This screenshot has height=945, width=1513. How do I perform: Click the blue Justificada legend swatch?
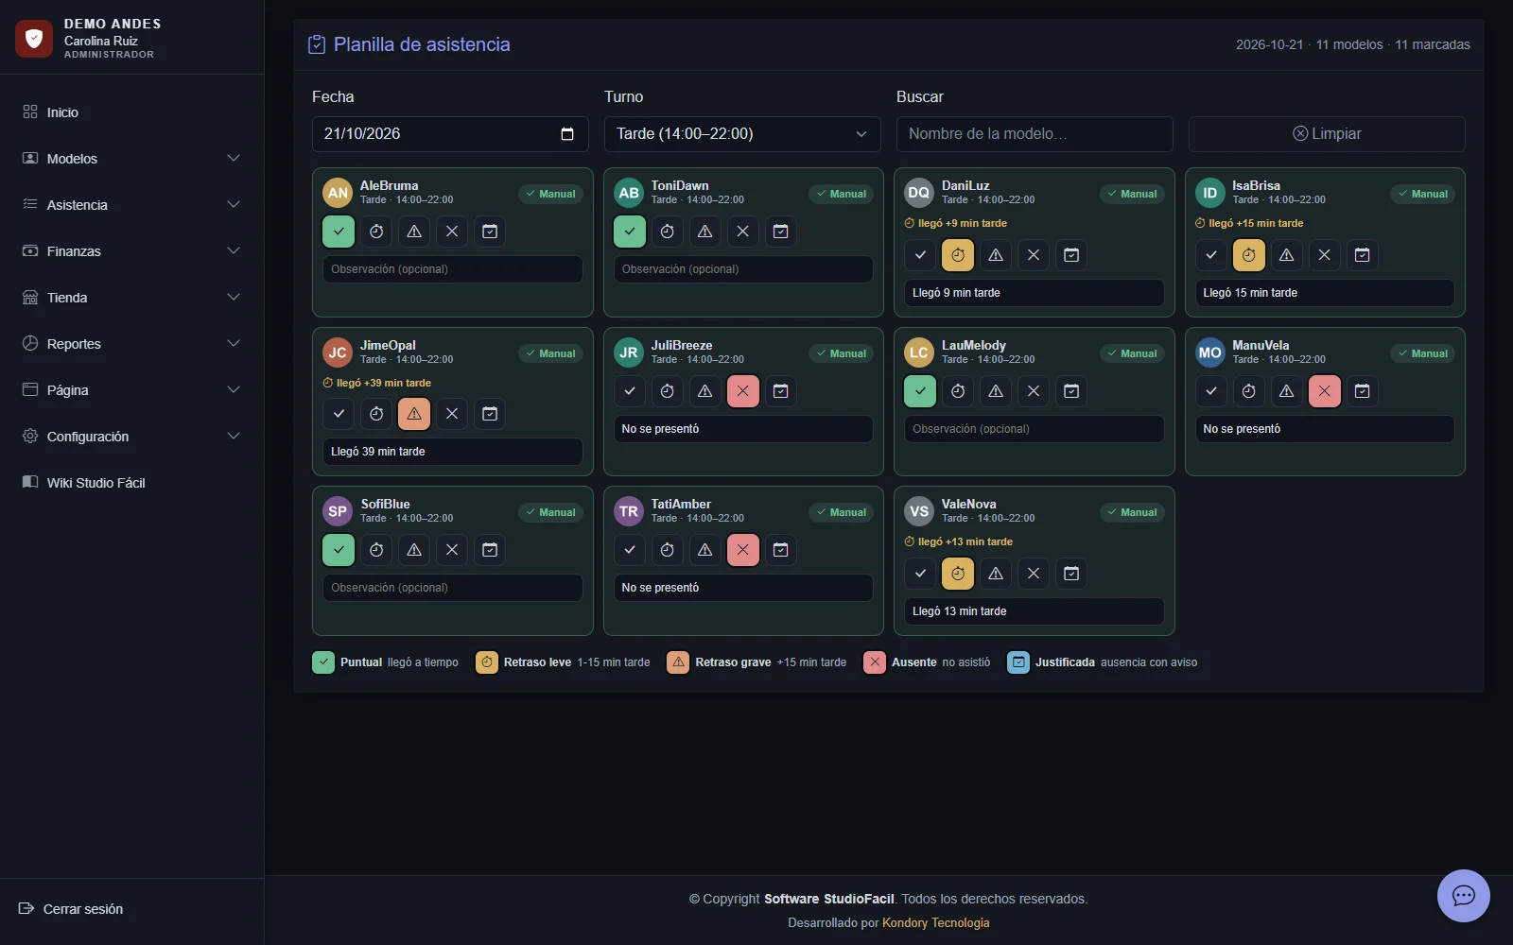point(1018,662)
